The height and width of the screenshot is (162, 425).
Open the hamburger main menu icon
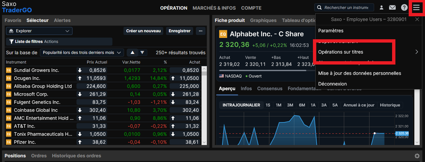tap(416, 7)
